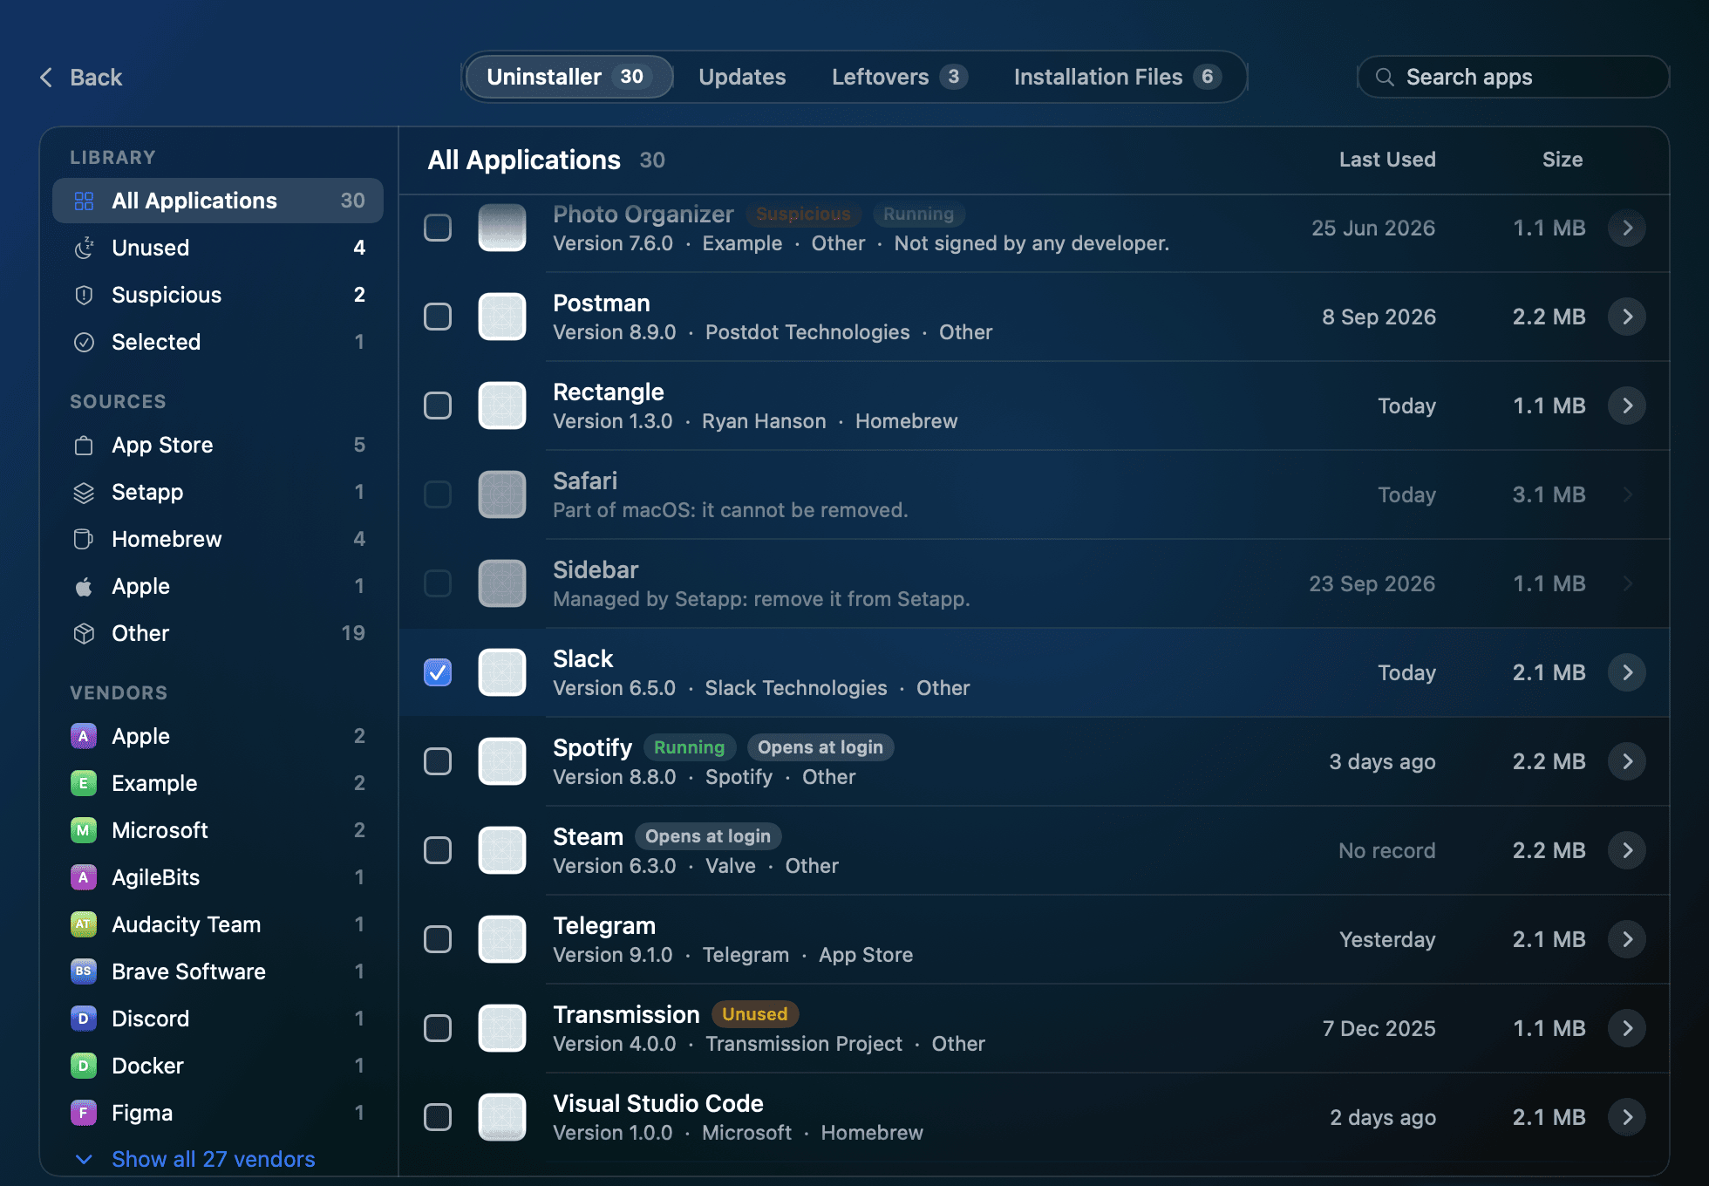1709x1186 pixels.
Task: Click the AgileBits vendor badge icon
Action: click(84, 878)
